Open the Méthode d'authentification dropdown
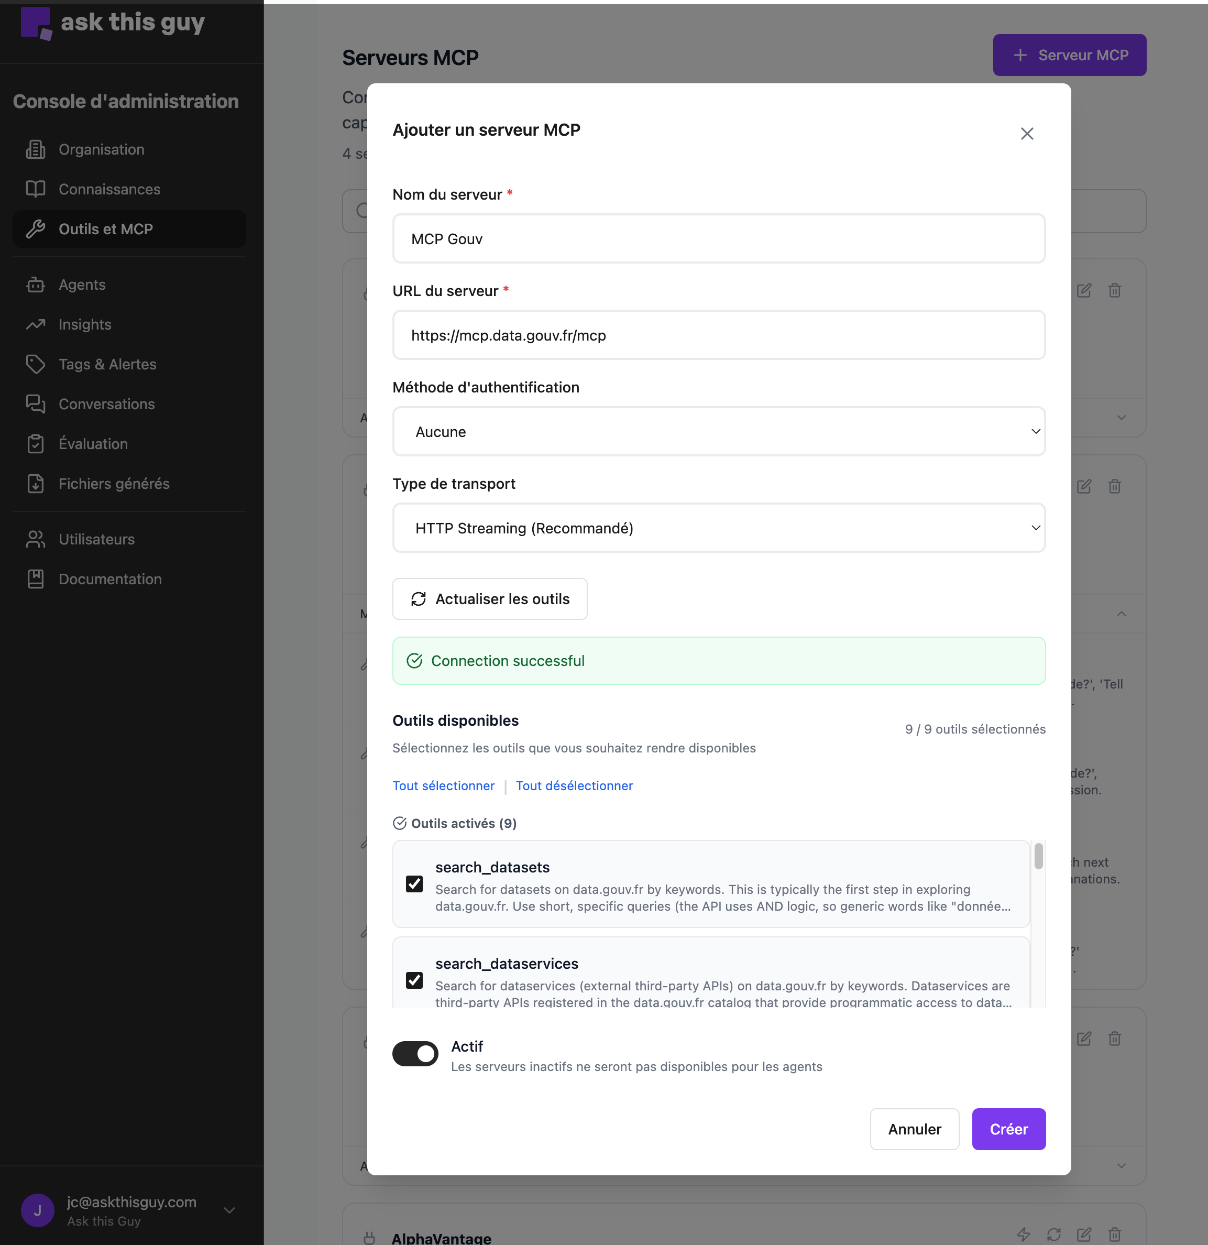The width and height of the screenshot is (1208, 1245). click(x=718, y=432)
